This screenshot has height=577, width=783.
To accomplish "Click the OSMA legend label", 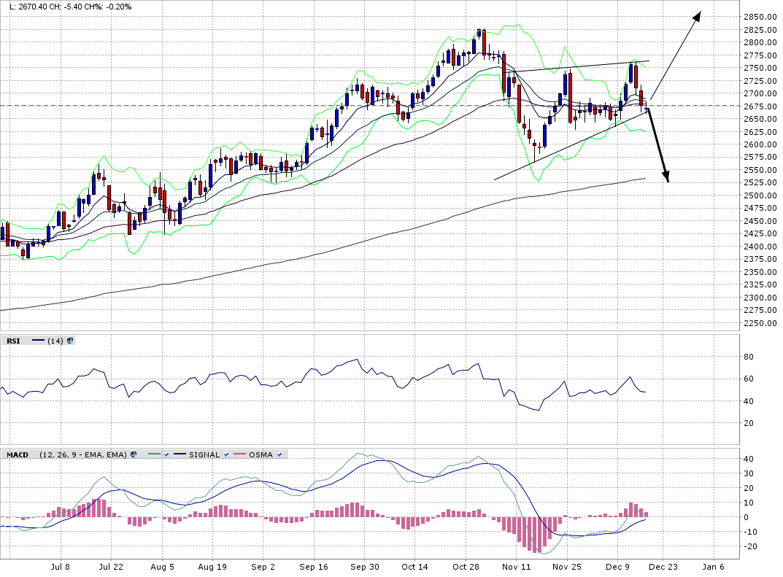I will tap(261, 454).
